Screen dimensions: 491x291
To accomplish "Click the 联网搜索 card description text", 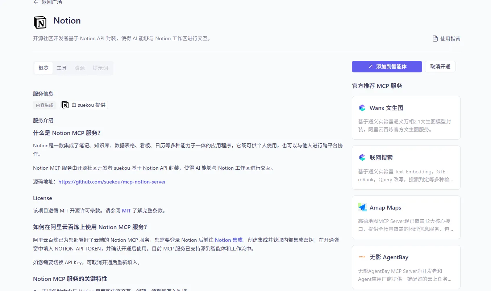I will point(405,176).
